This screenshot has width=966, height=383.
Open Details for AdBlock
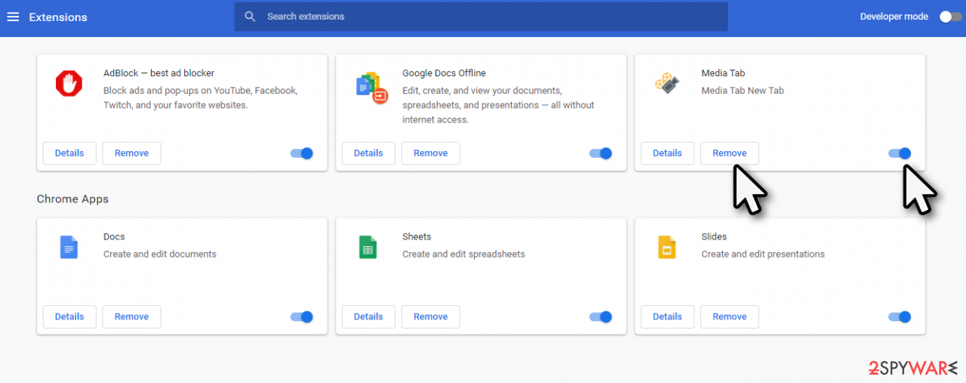(69, 153)
